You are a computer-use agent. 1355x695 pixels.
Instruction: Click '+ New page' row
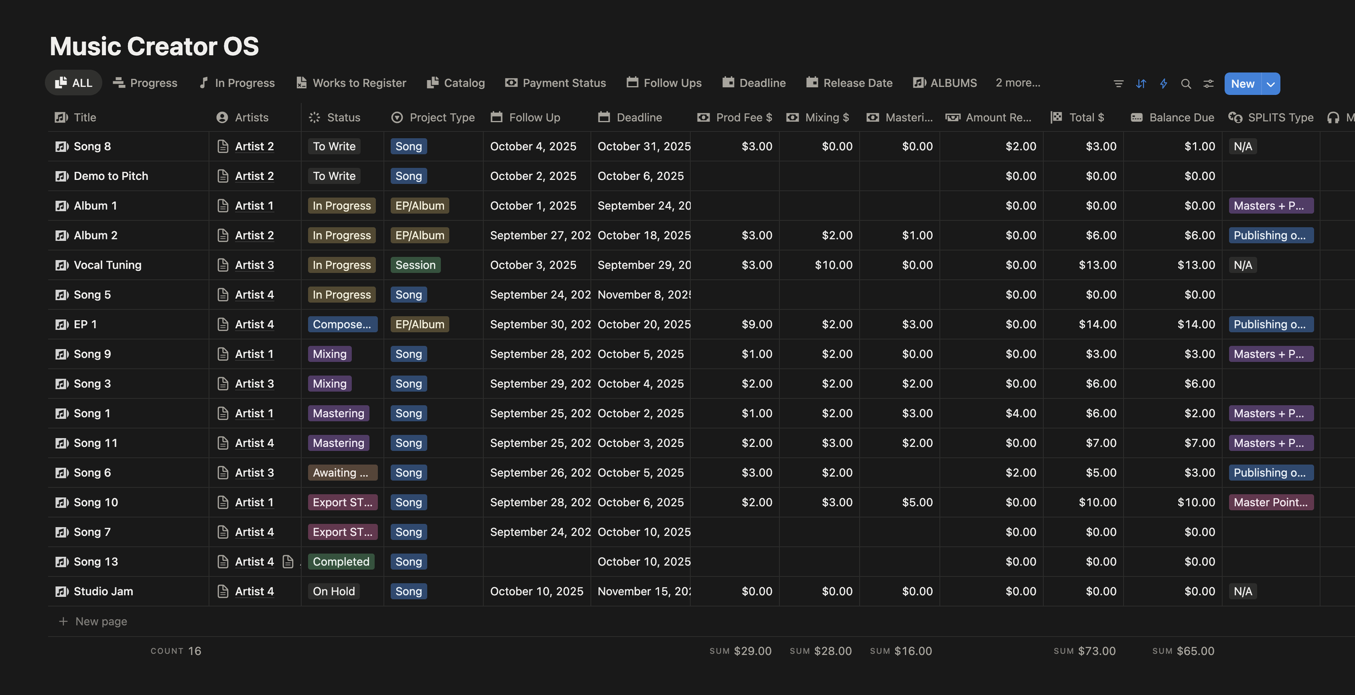click(x=101, y=621)
